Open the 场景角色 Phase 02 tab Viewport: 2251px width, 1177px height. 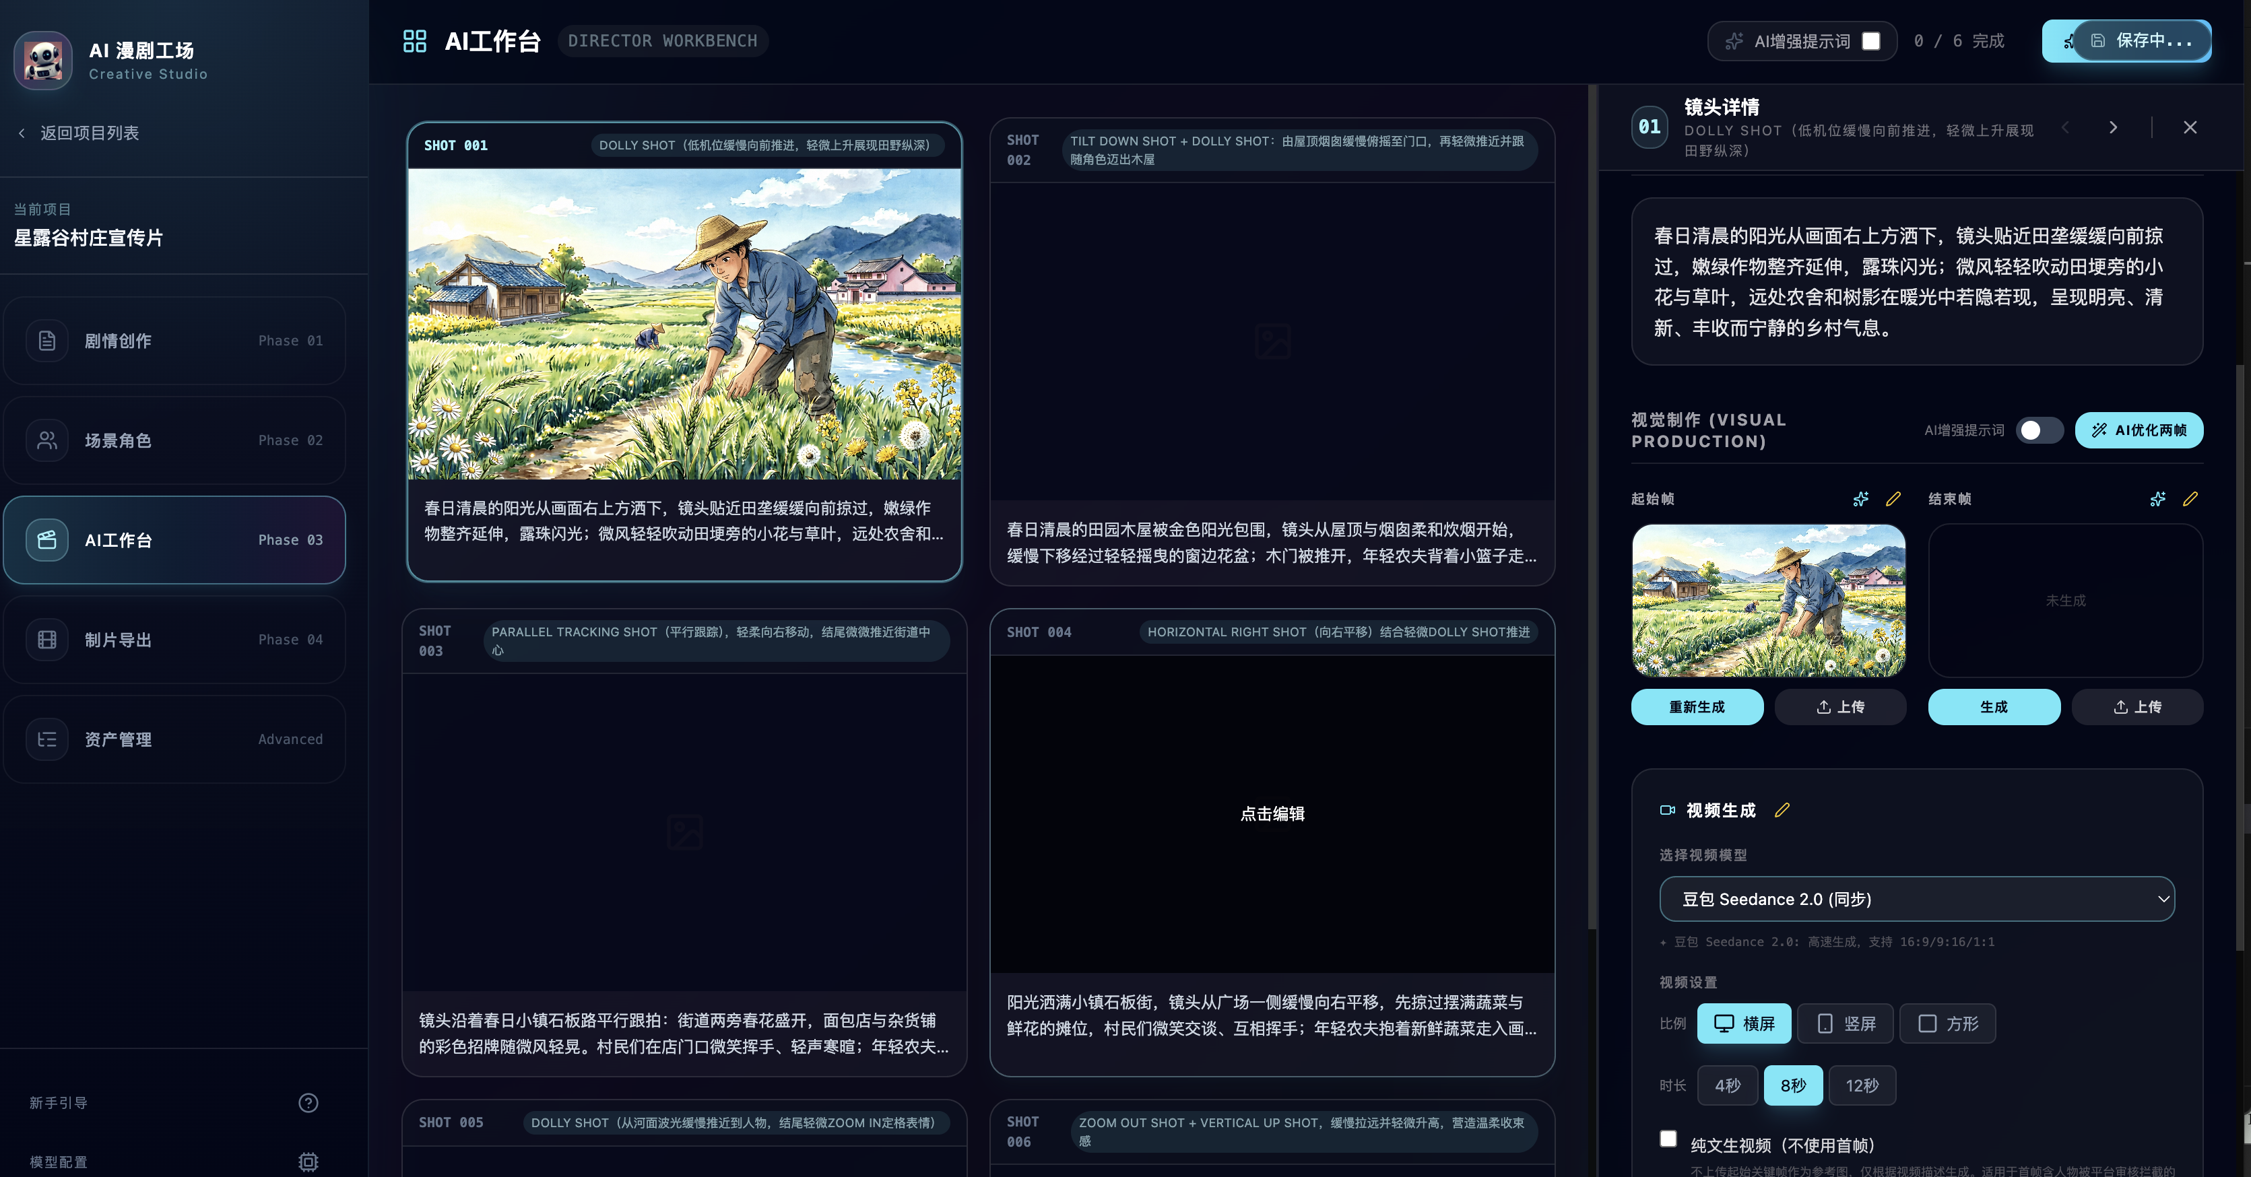click(x=174, y=440)
